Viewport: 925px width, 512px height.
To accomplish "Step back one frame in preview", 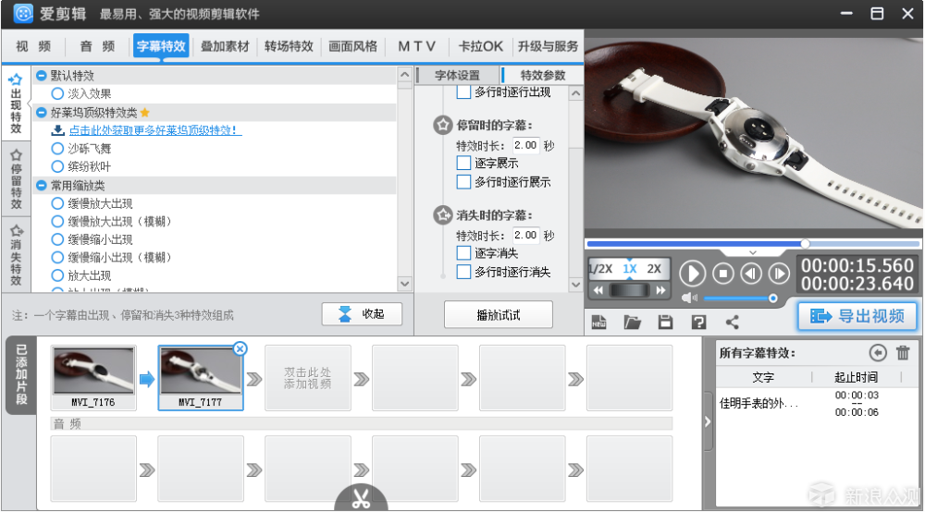I will tap(751, 274).
